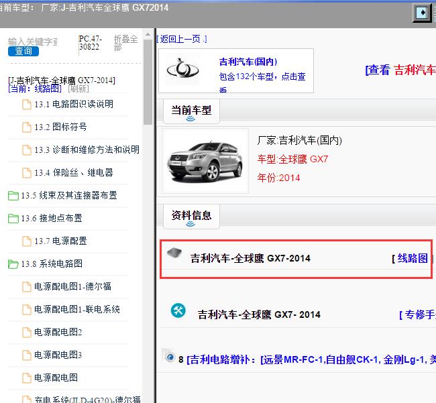The image size is (436, 403).
Task: Click the 折叠全部 collapse all link
Action: click(x=125, y=43)
